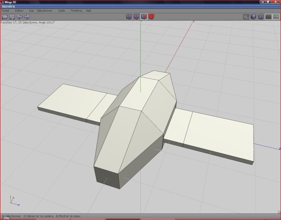Toggle the axes display icon
The image size is (281, 220).
tap(276, 17)
